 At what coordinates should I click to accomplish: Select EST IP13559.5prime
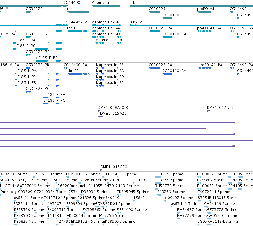pyautogui.click(x=169, y=174)
